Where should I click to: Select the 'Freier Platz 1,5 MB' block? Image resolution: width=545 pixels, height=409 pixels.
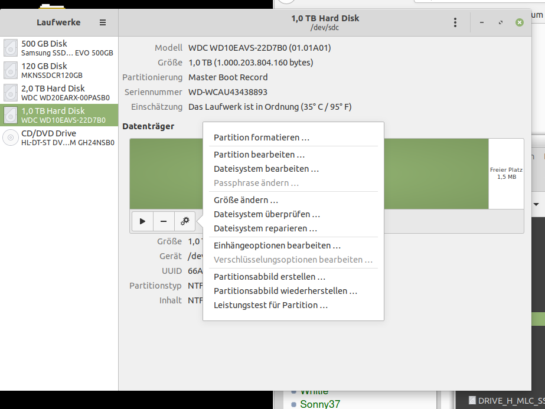point(506,174)
